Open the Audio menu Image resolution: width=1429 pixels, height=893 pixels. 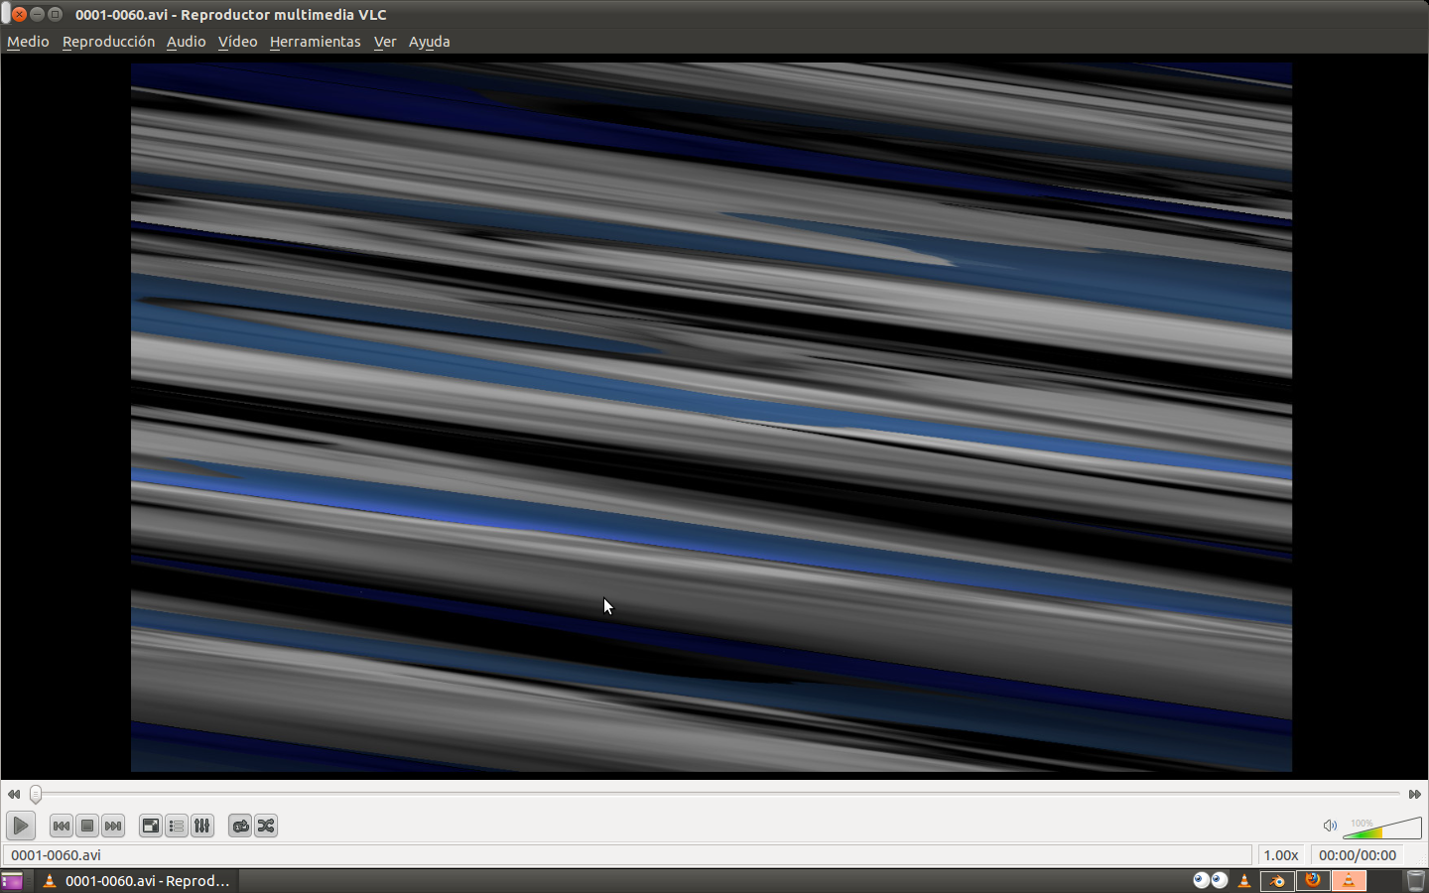coord(186,42)
